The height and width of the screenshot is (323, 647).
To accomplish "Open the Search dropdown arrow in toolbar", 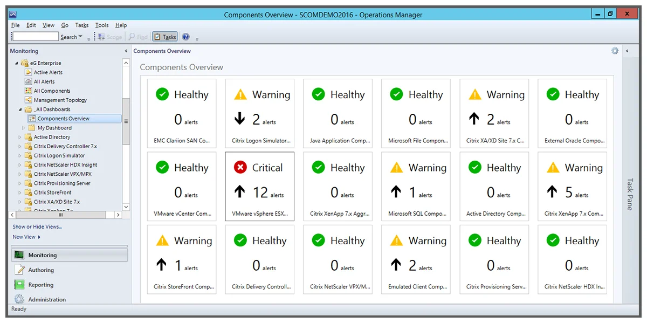I will pyautogui.click(x=80, y=37).
